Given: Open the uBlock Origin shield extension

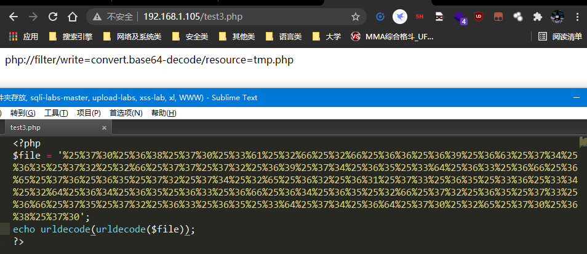Looking at the screenshot, I should click(478, 17).
